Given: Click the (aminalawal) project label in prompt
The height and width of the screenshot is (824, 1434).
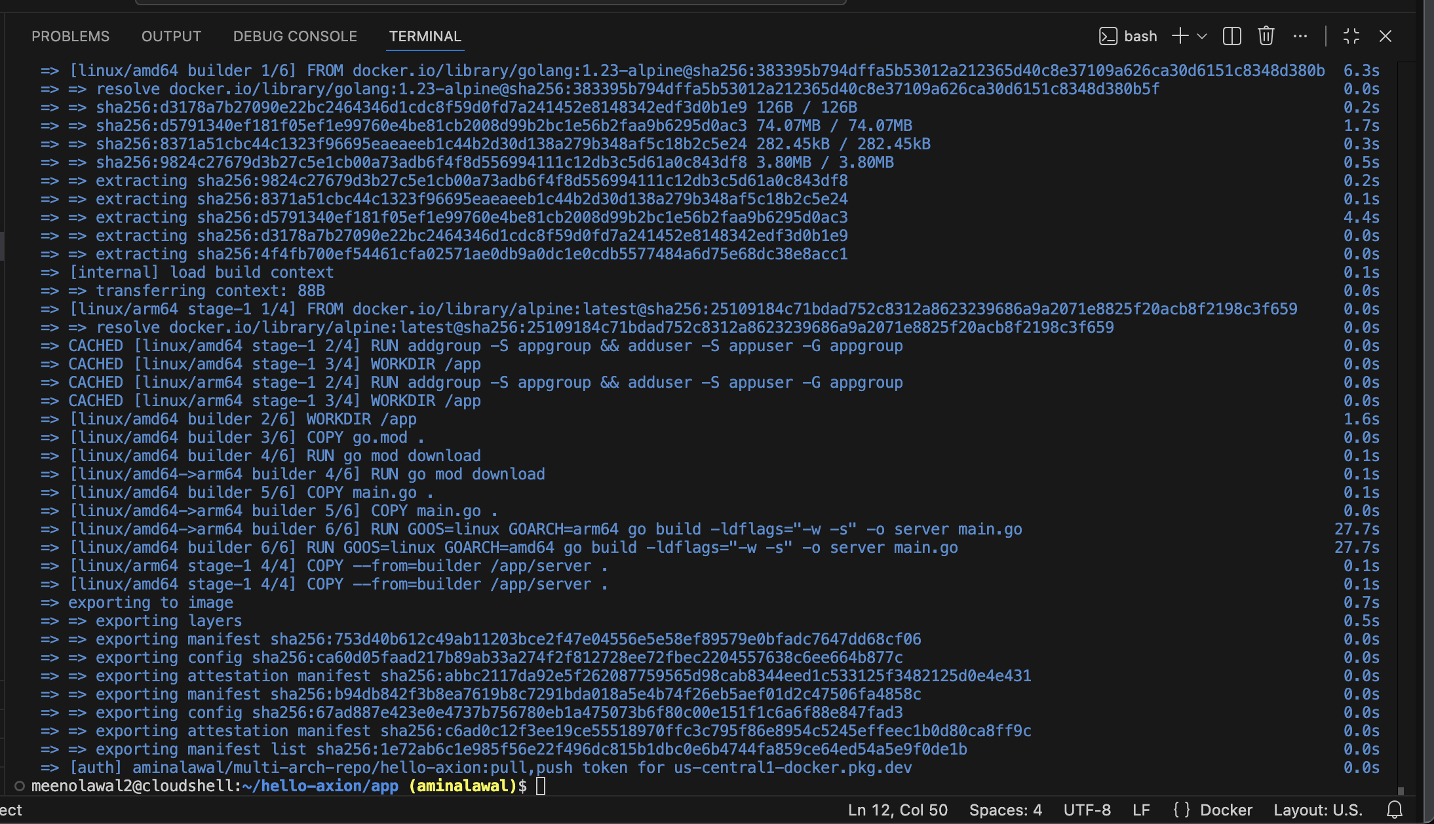Looking at the screenshot, I should click(x=462, y=786).
